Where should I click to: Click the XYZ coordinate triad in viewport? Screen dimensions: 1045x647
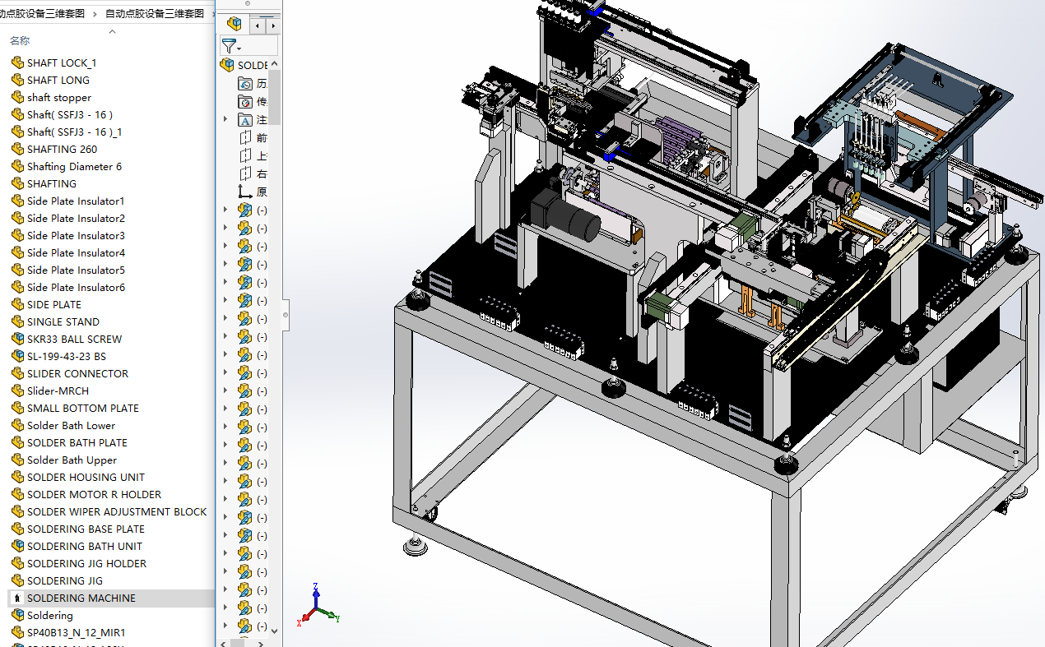coord(318,606)
